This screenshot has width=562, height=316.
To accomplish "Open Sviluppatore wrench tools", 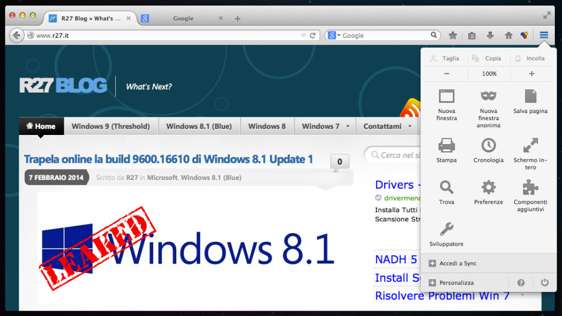I will pos(447,234).
